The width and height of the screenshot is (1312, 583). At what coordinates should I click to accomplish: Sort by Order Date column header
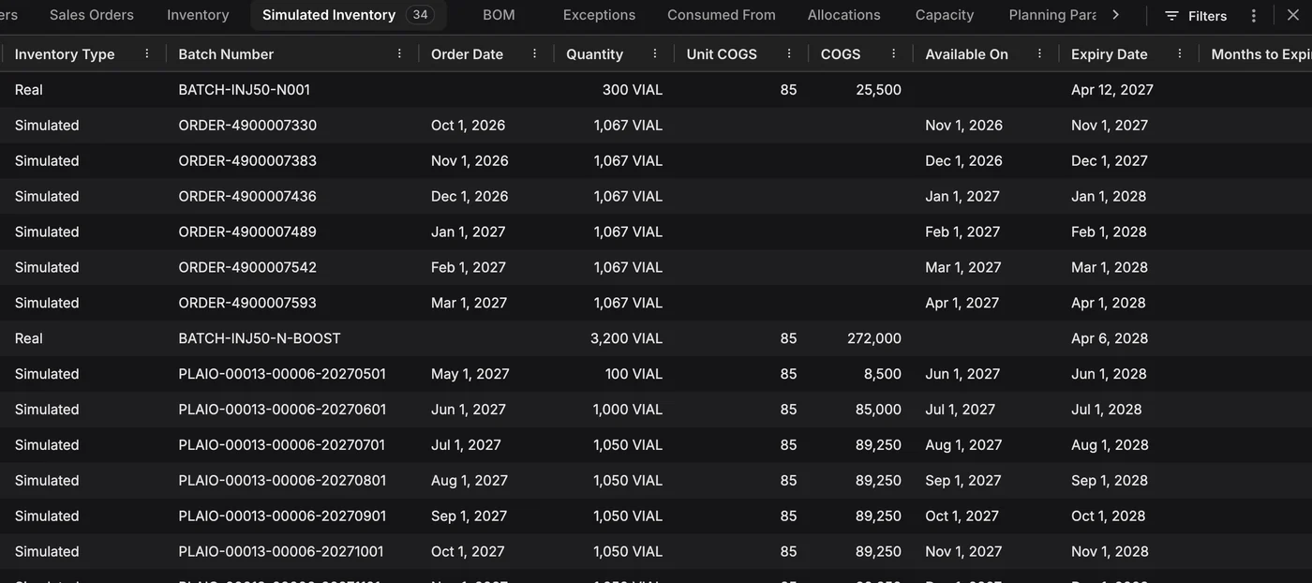(467, 54)
